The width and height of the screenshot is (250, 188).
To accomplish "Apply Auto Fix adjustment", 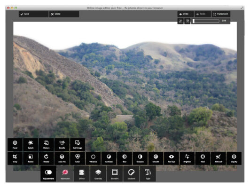I will (x=62, y=158).
